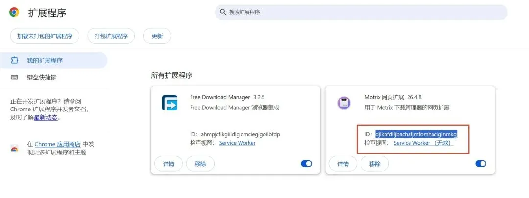This screenshot has height=198, width=529.
Task: Click 移除 for Motrix 网页扩展
Action: (x=375, y=164)
